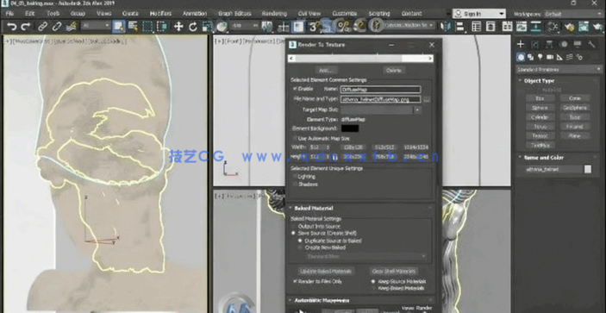Select Keep Source Materials radio button
The image size is (606, 313).
tap(373, 282)
